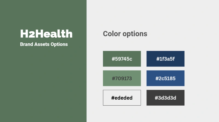Click the word "options" in the heading
The image size is (219, 122).
(x=135, y=34)
